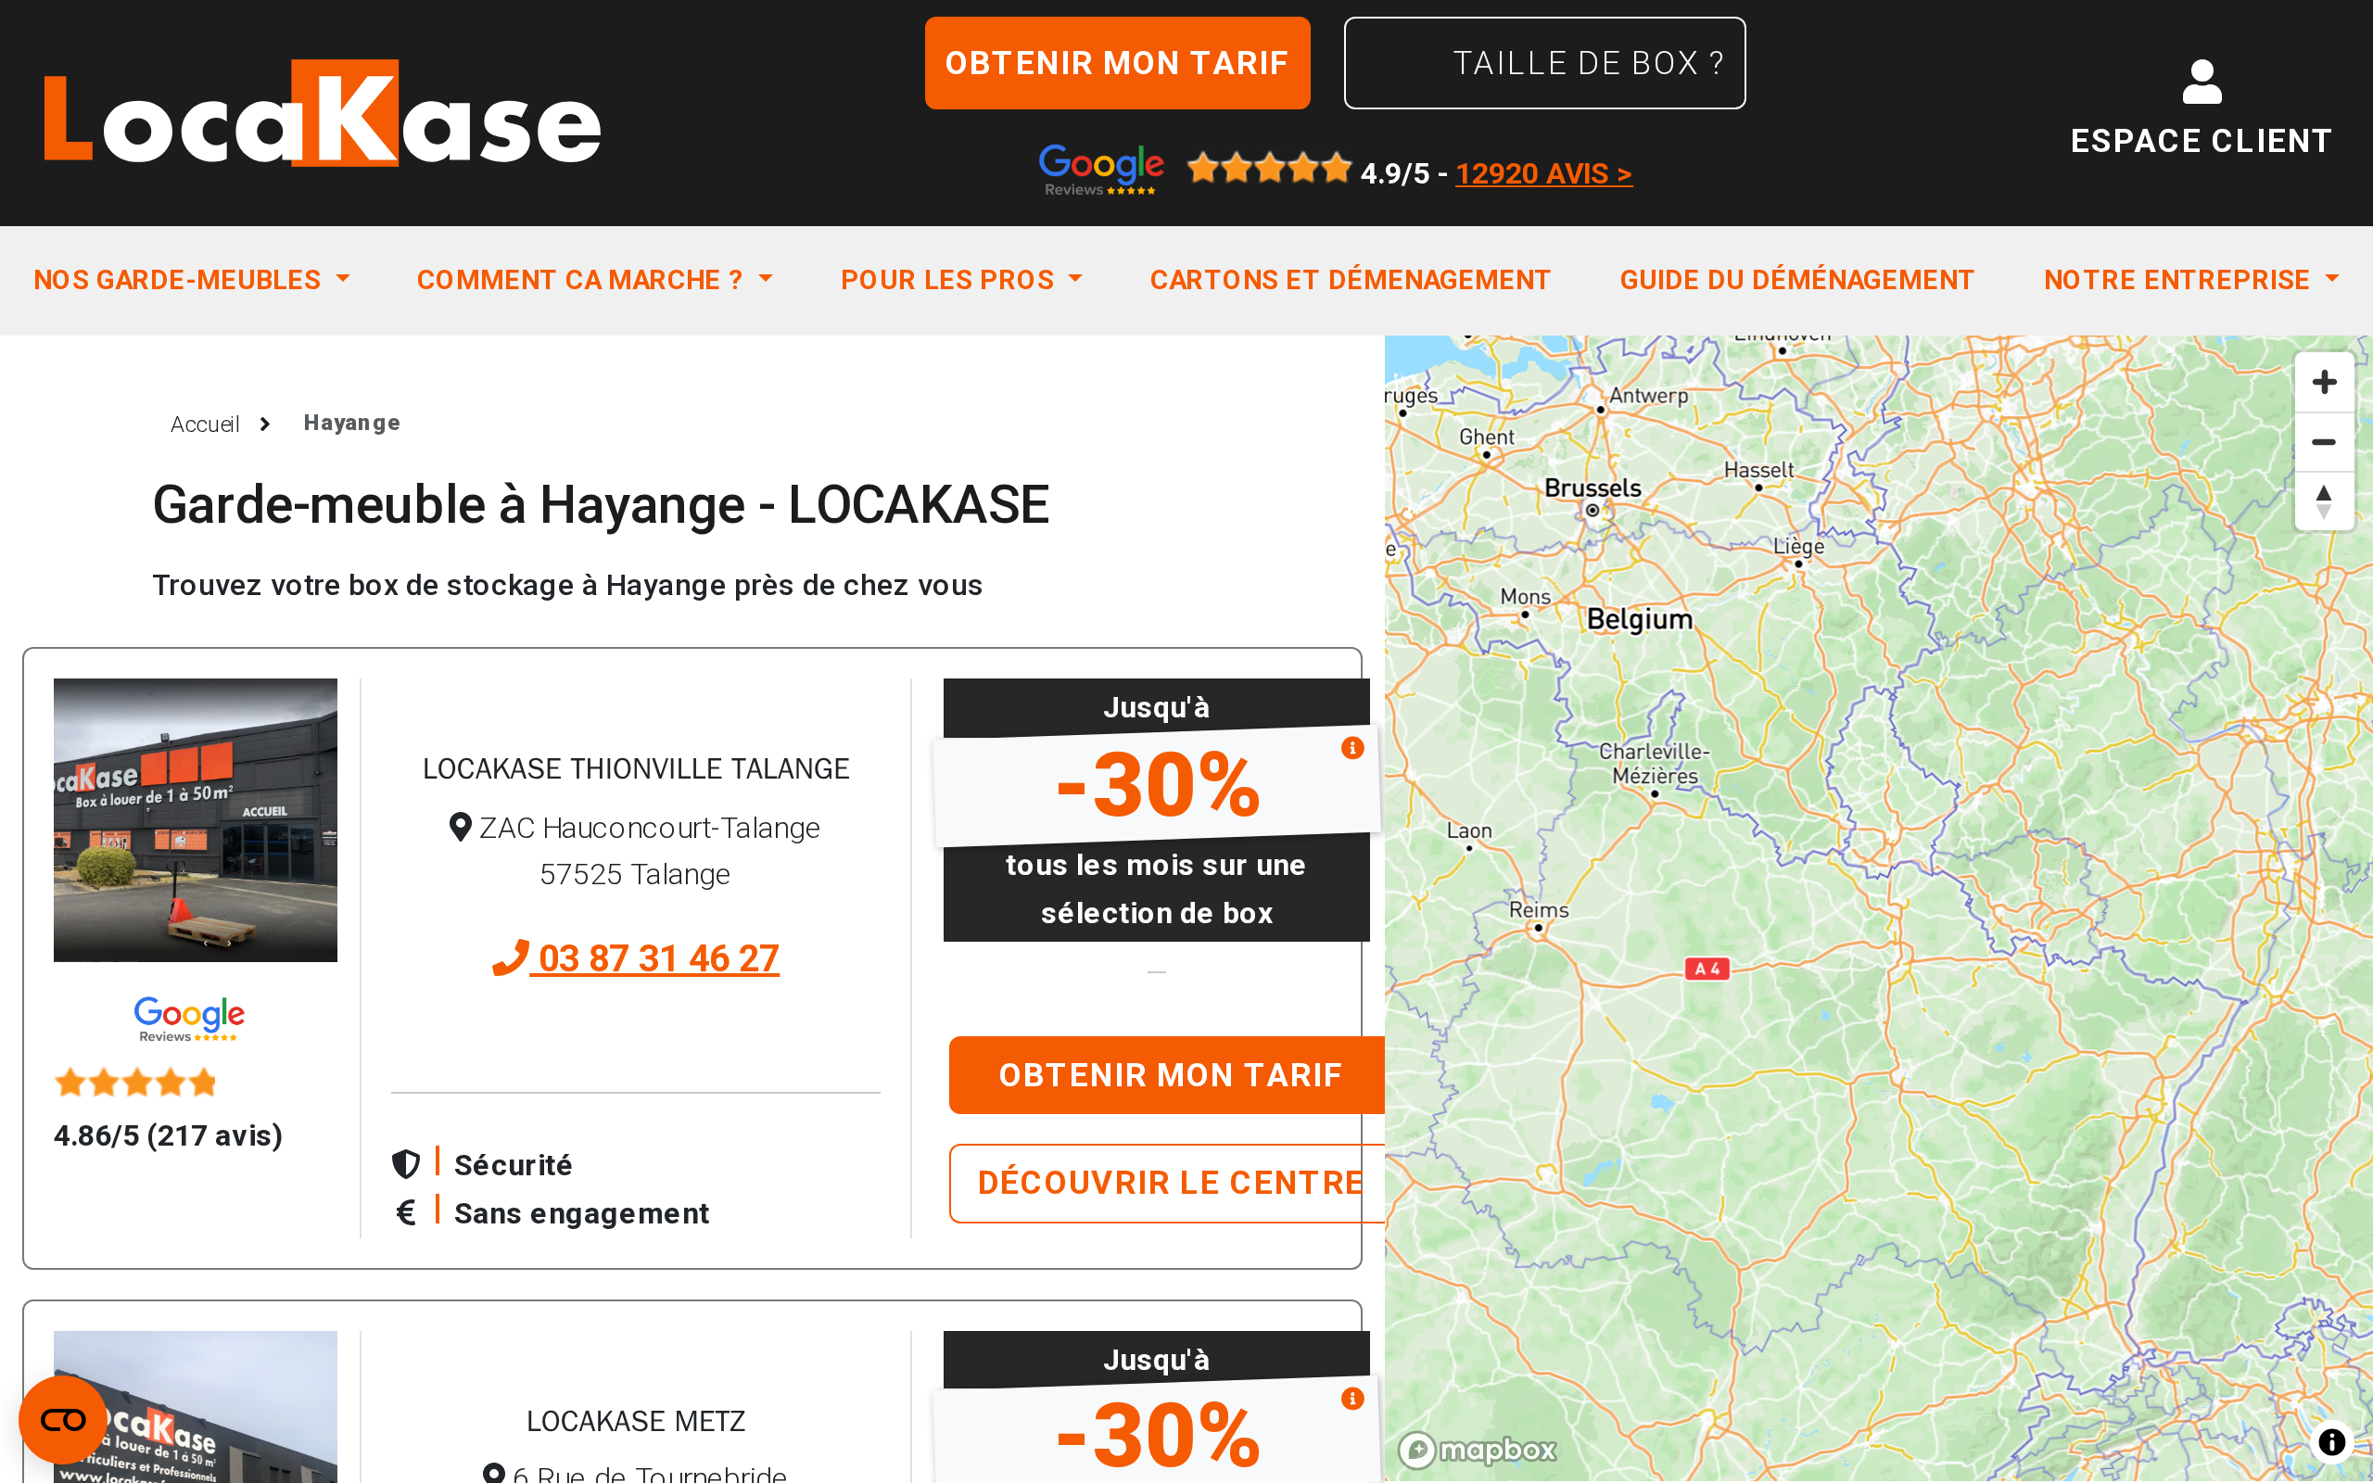Click the Google Reviews logo in header

click(1101, 170)
